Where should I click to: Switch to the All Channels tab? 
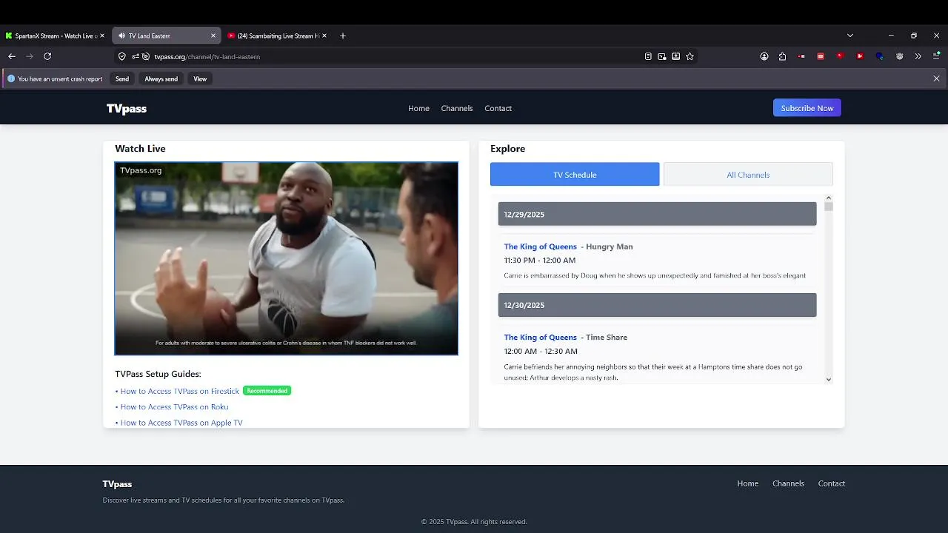pyautogui.click(x=748, y=175)
